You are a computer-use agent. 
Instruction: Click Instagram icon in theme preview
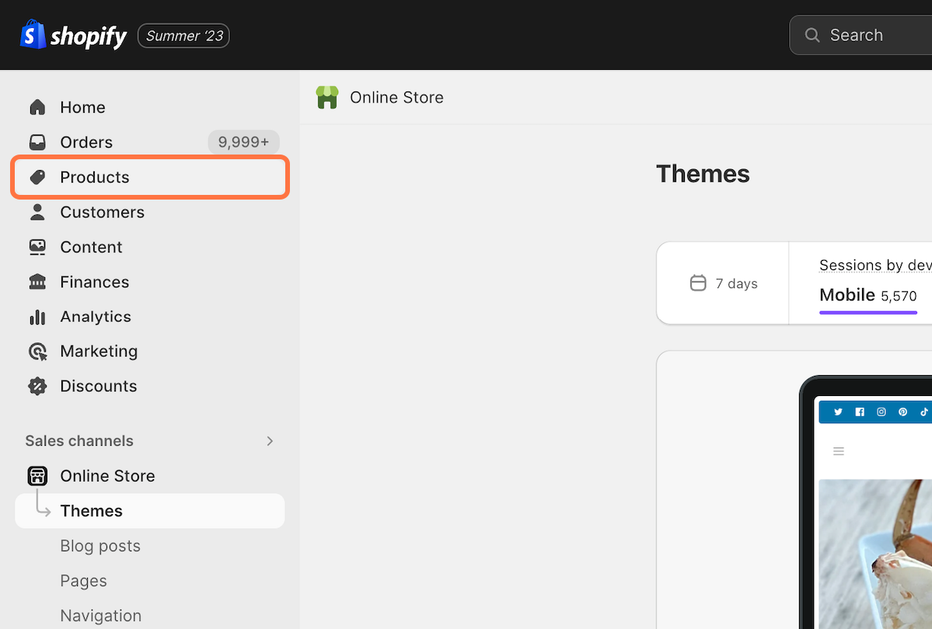[x=881, y=412]
